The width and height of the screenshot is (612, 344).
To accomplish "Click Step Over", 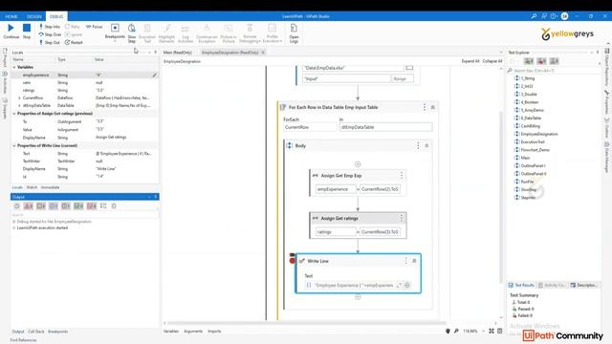I will point(51,34).
